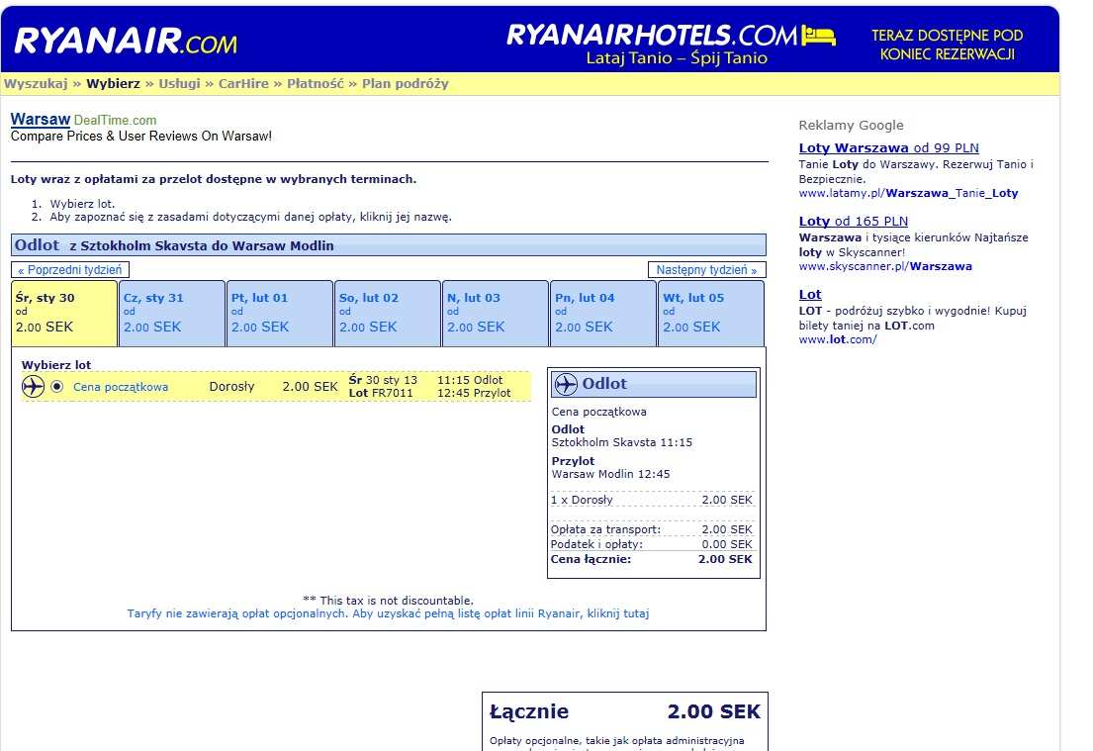Open www.skyscanner.pl/Warszawa URL
This screenshot has width=1093, height=751.
885,266
